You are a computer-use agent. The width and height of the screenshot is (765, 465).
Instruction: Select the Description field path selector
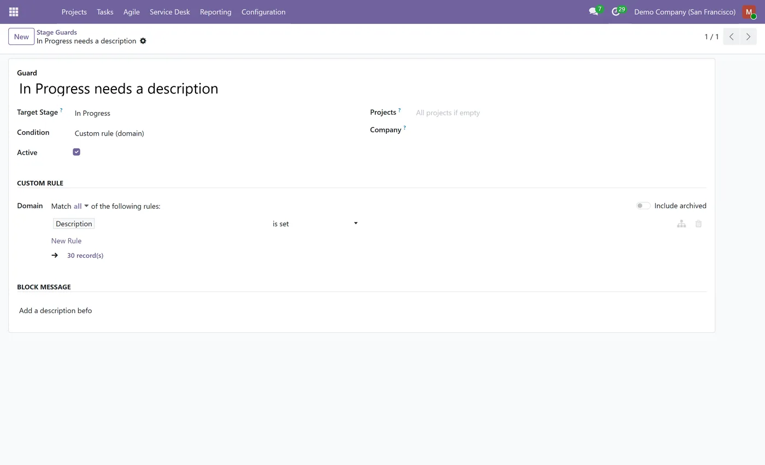[x=74, y=223]
